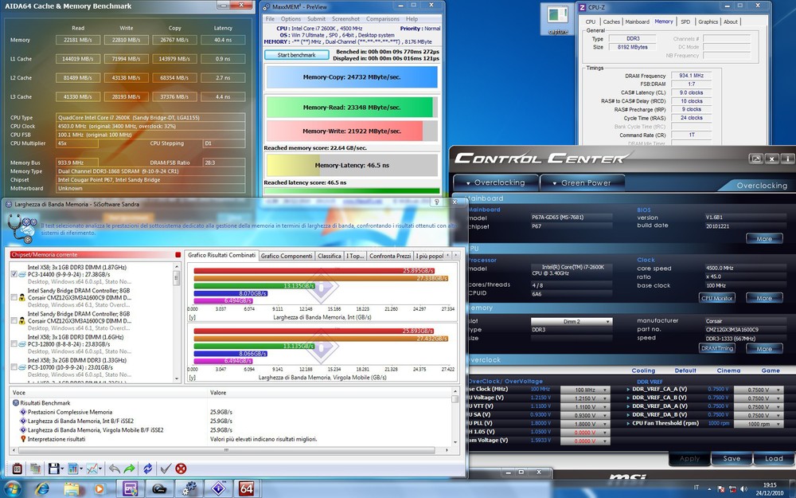The width and height of the screenshot is (796, 498).
Task: Switch to AIDA64 red 64 taskbar icon
Action: [x=246, y=489]
